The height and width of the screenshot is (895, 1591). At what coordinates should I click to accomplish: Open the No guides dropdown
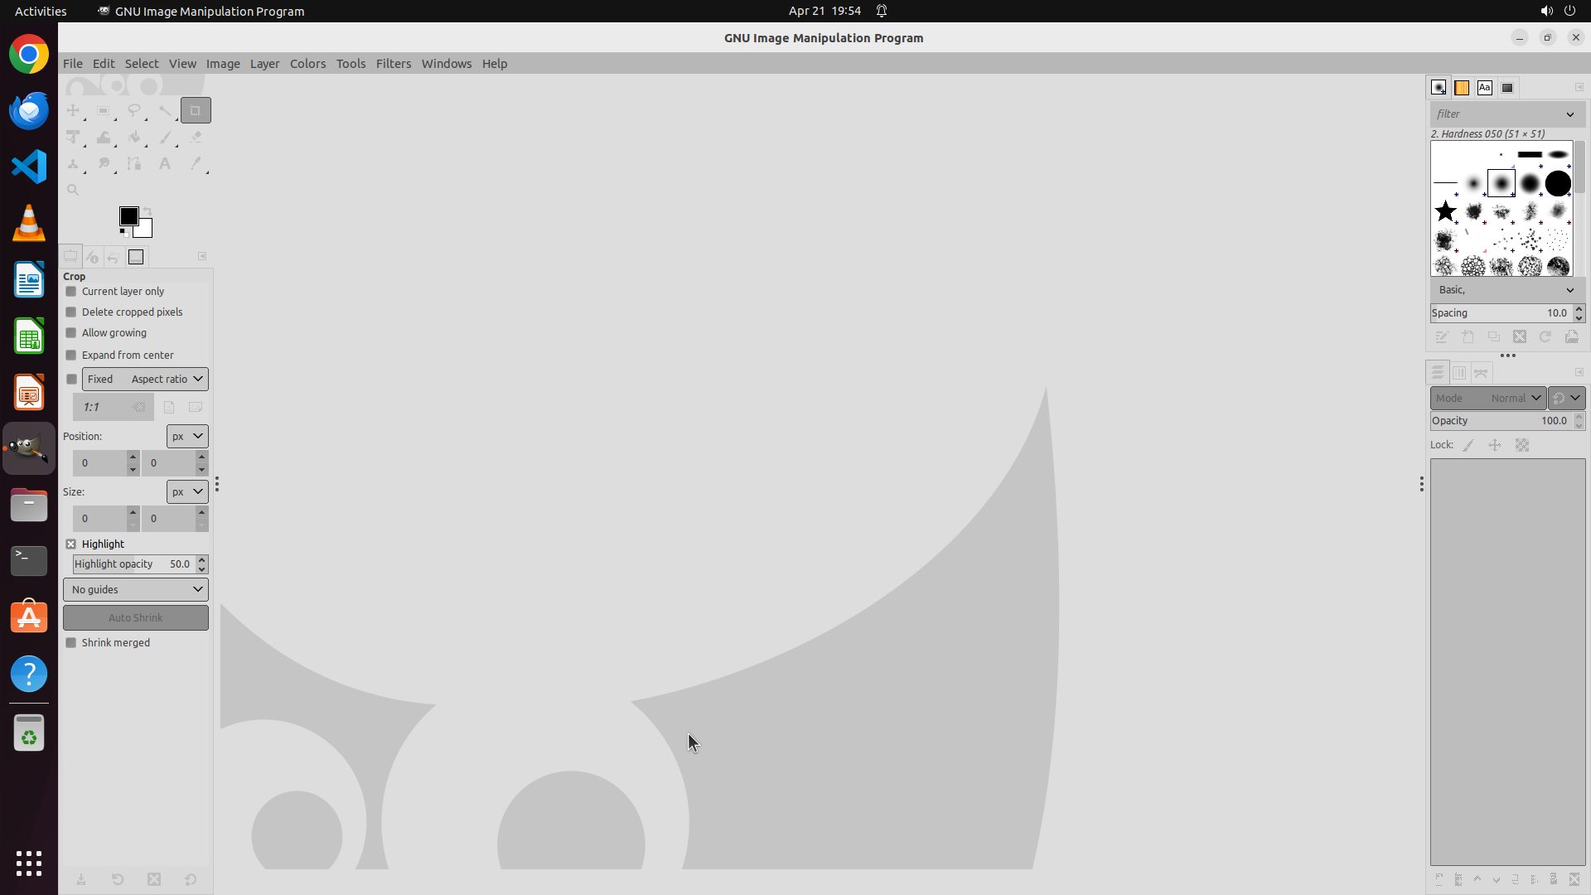point(136,590)
